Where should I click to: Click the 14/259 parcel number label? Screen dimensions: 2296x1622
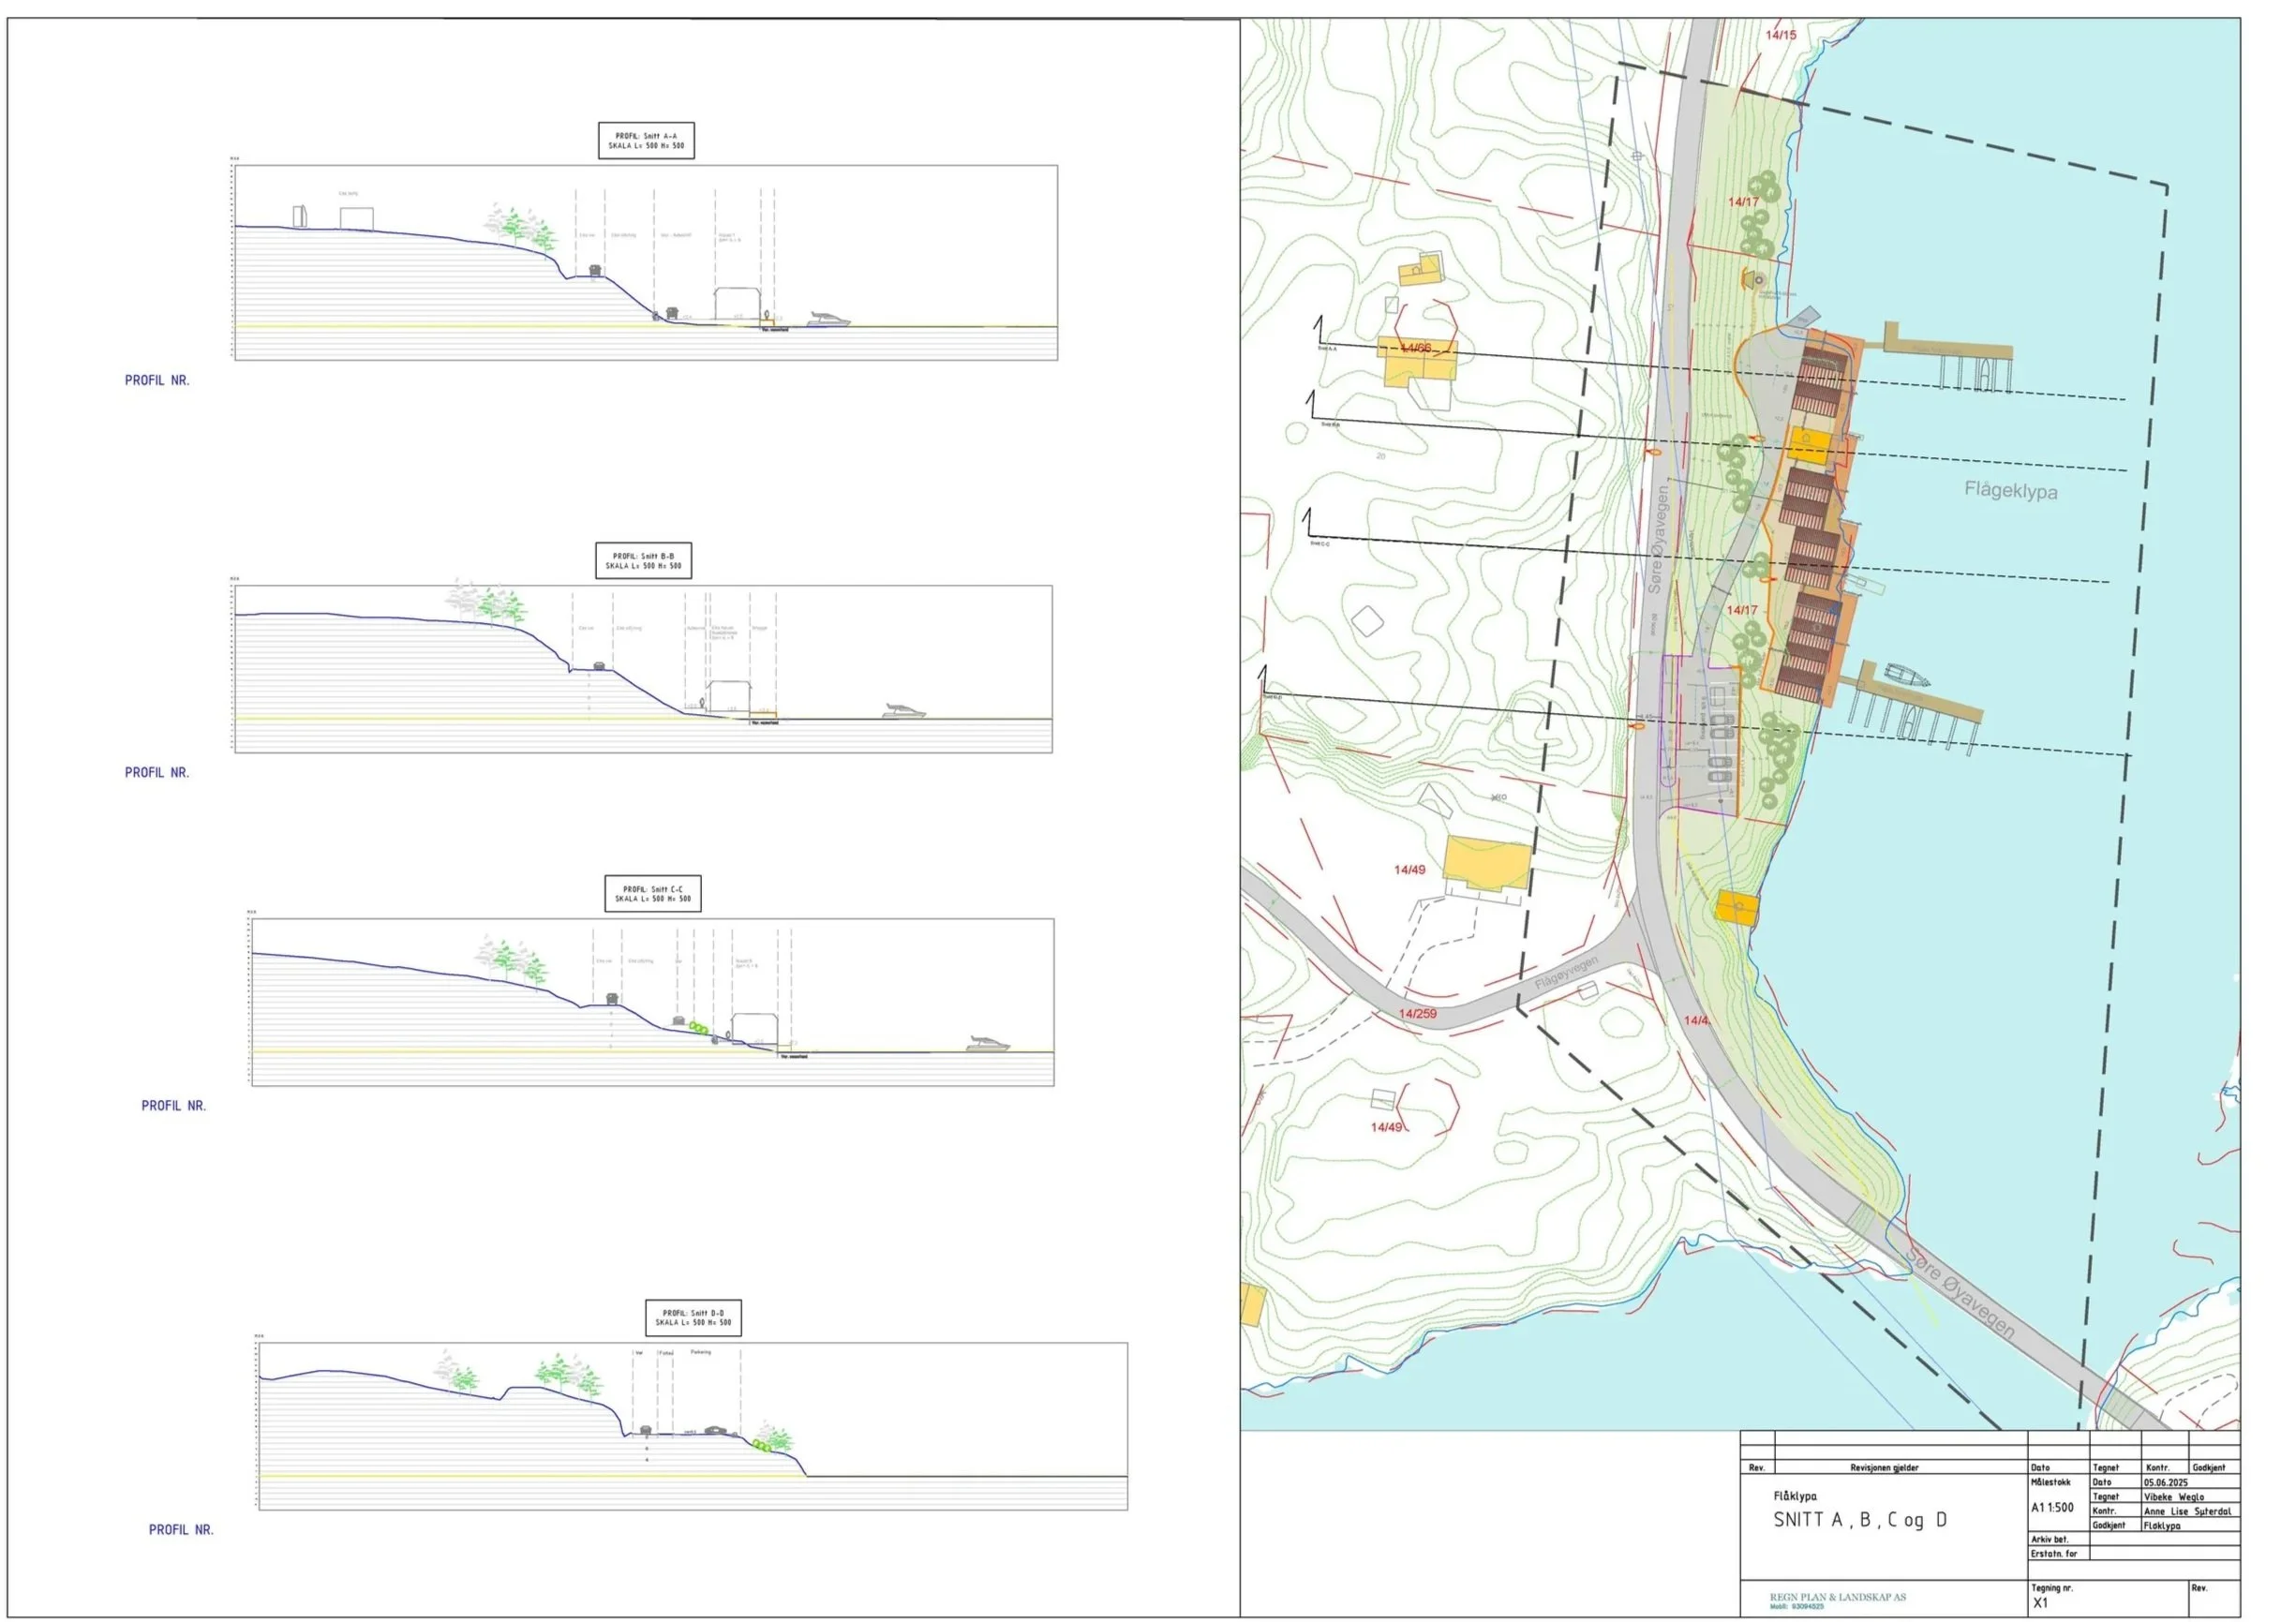point(1417,1014)
